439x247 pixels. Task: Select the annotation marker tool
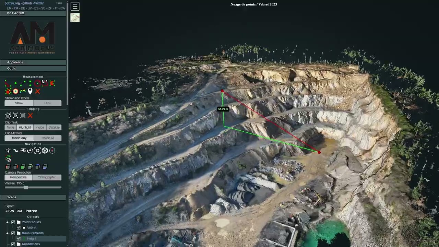click(x=30, y=91)
